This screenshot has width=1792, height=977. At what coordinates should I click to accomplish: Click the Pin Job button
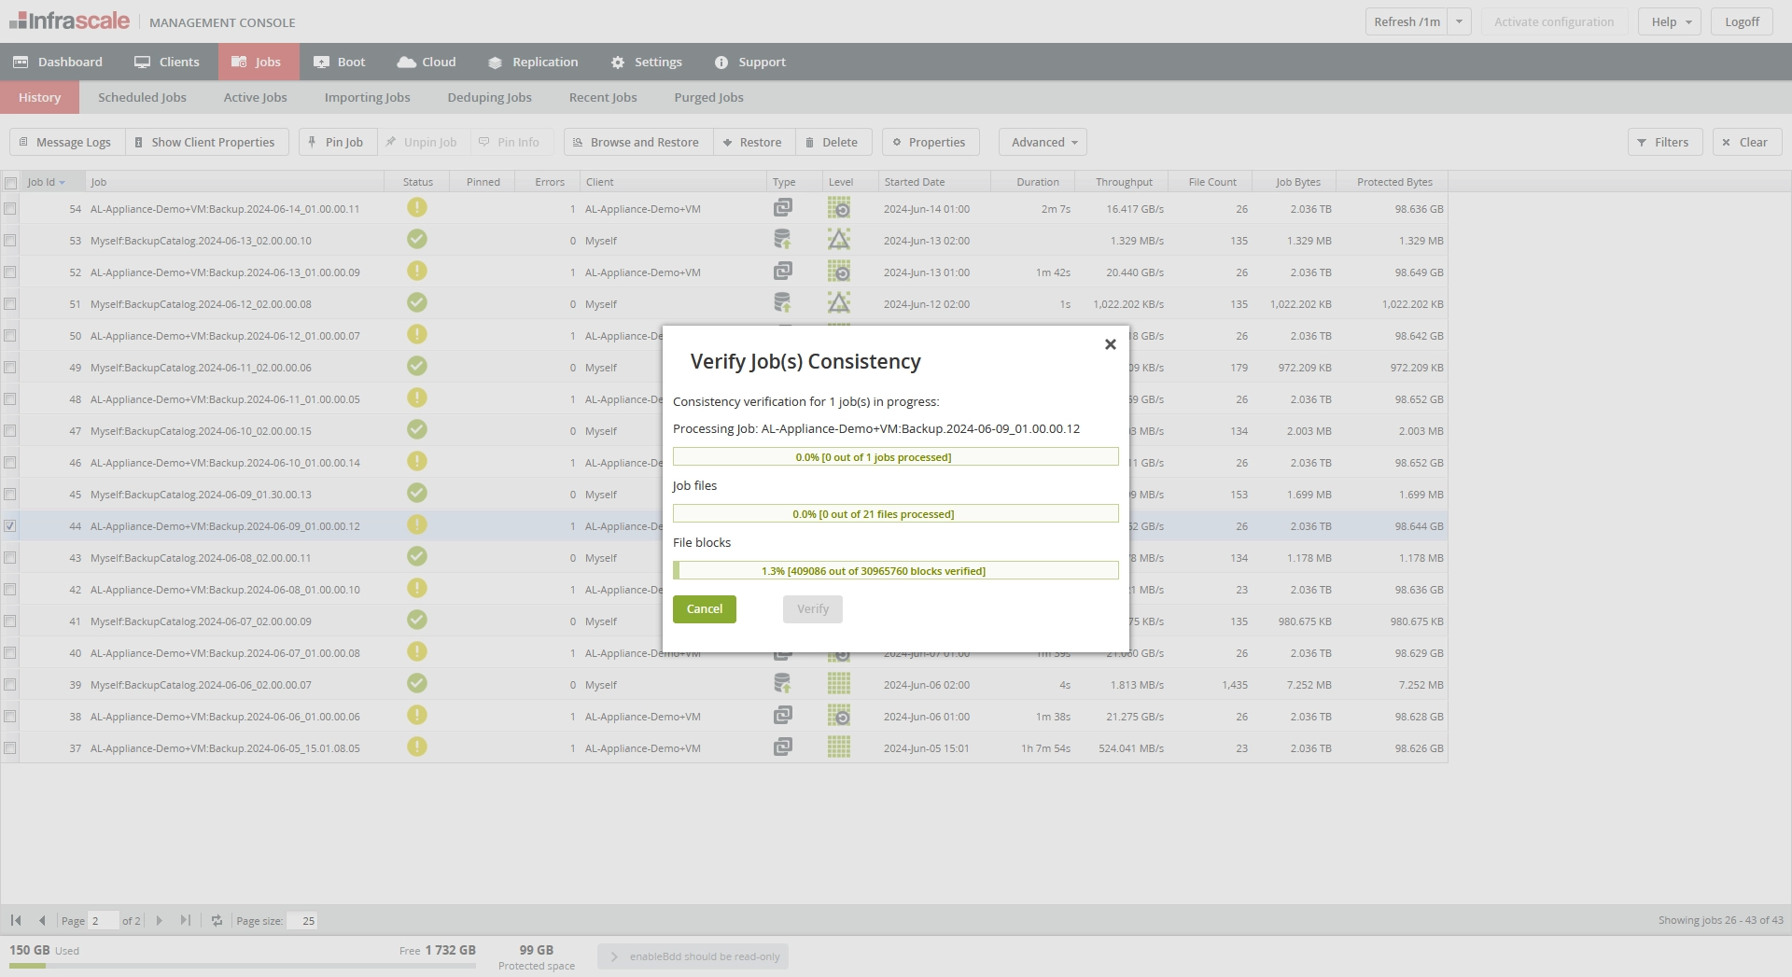337,142
